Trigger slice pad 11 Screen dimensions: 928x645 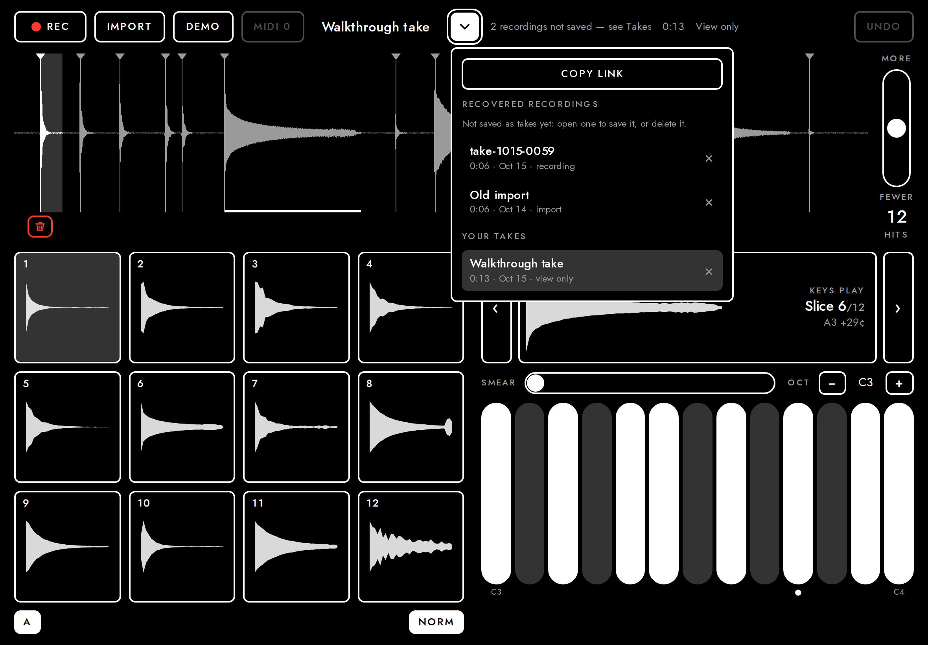[296, 547]
